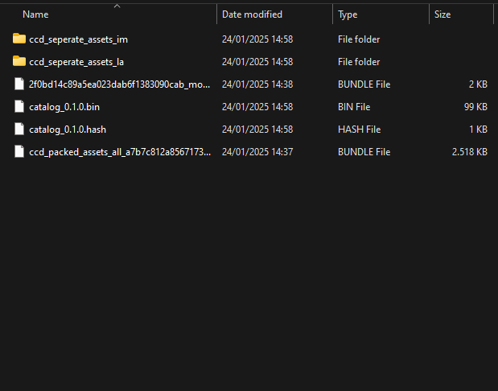Select the ccd_packed_assets_all bundle file name
The image size is (498, 391).
pyautogui.click(x=120, y=151)
